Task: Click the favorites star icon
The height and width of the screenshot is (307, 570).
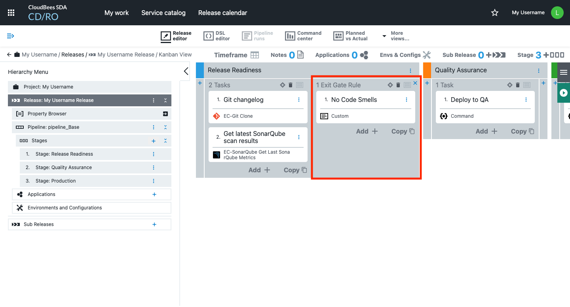Action: point(494,13)
